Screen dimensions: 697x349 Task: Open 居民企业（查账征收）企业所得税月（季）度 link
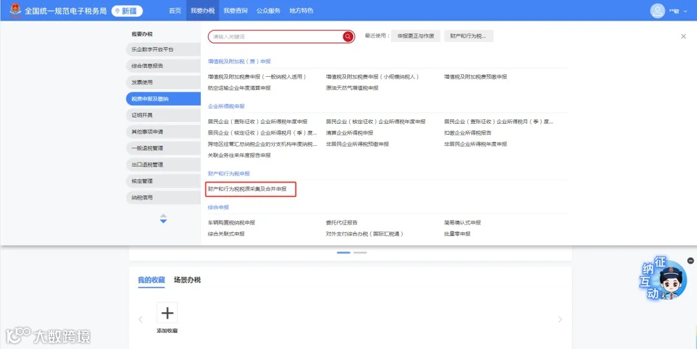point(499,121)
